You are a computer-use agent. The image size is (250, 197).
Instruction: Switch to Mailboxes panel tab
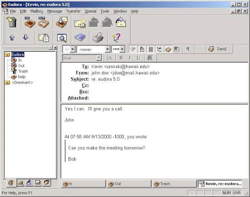pos(11,183)
